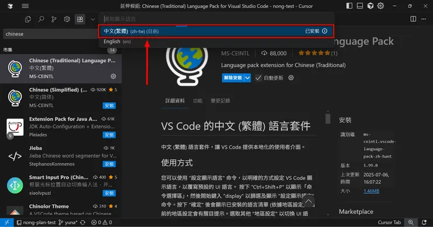Click the synchronize changes icon in status bar
Viewport: 433px width, 227px height.
pos(83,222)
